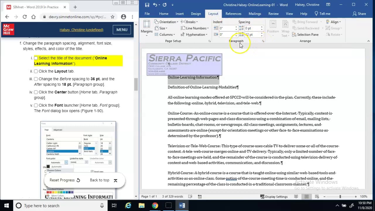The image size is (375, 211).
Task: Bookmark the SIMnet page with the star
Action: (112, 17)
